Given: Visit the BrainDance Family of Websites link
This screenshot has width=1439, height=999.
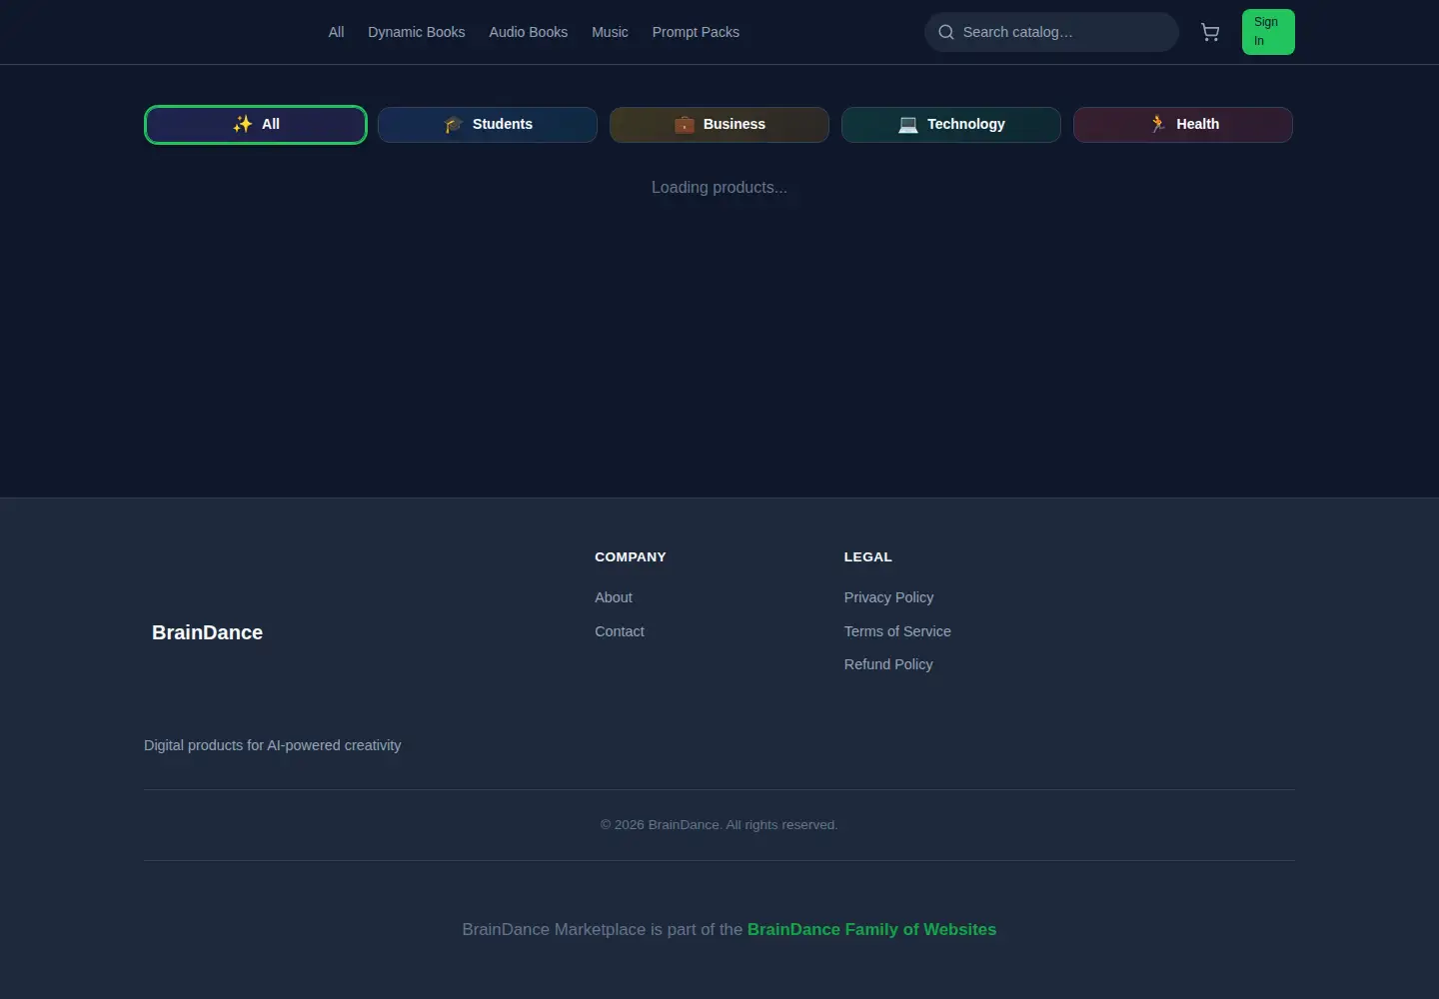Looking at the screenshot, I should [871, 929].
